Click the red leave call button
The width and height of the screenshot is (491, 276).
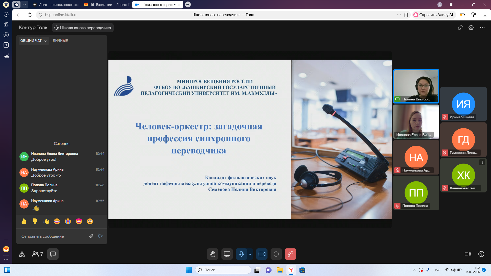click(x=290, y=254)
